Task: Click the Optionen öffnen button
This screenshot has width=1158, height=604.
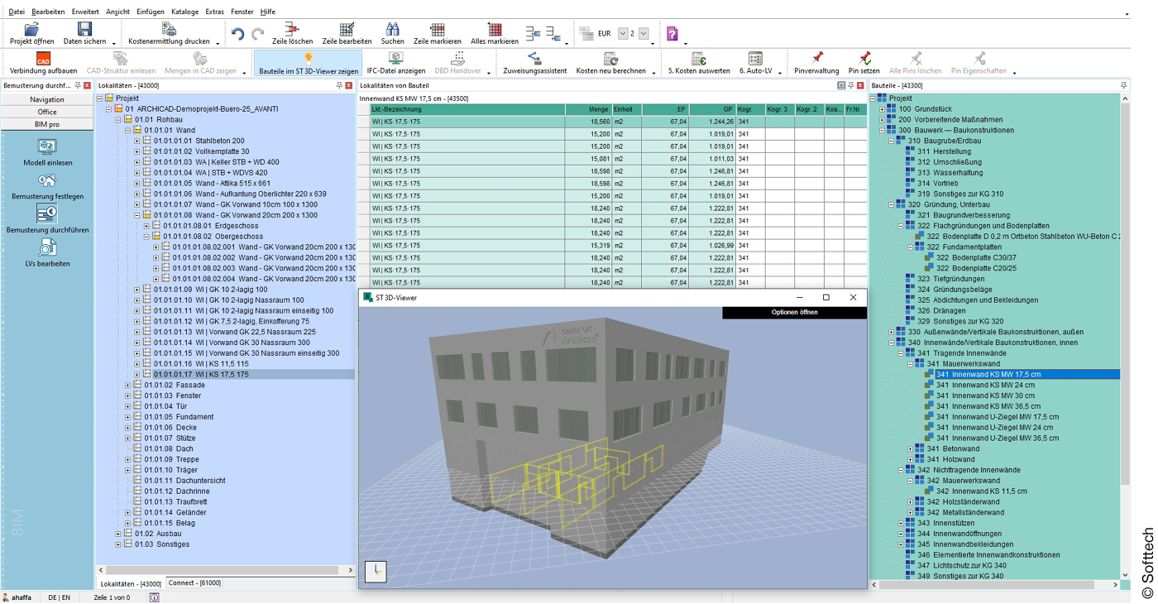Action: coord(794,313)
